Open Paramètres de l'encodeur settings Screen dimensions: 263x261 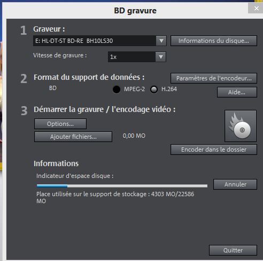pyautogui.click(x=214, y=78)
